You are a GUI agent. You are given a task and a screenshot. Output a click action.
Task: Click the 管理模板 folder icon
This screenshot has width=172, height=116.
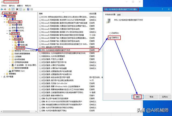(x=7, y=74)
